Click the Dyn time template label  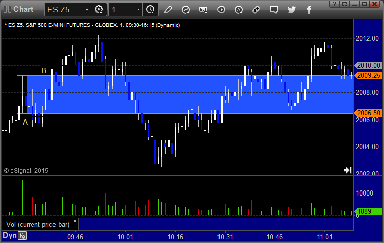[10, 235]
